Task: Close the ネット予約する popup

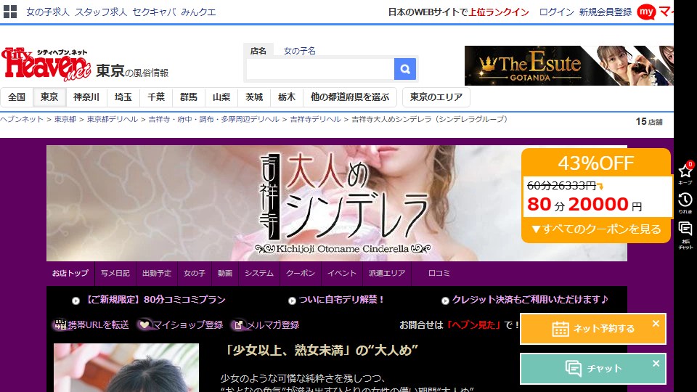Action: (x=656, y=324)
